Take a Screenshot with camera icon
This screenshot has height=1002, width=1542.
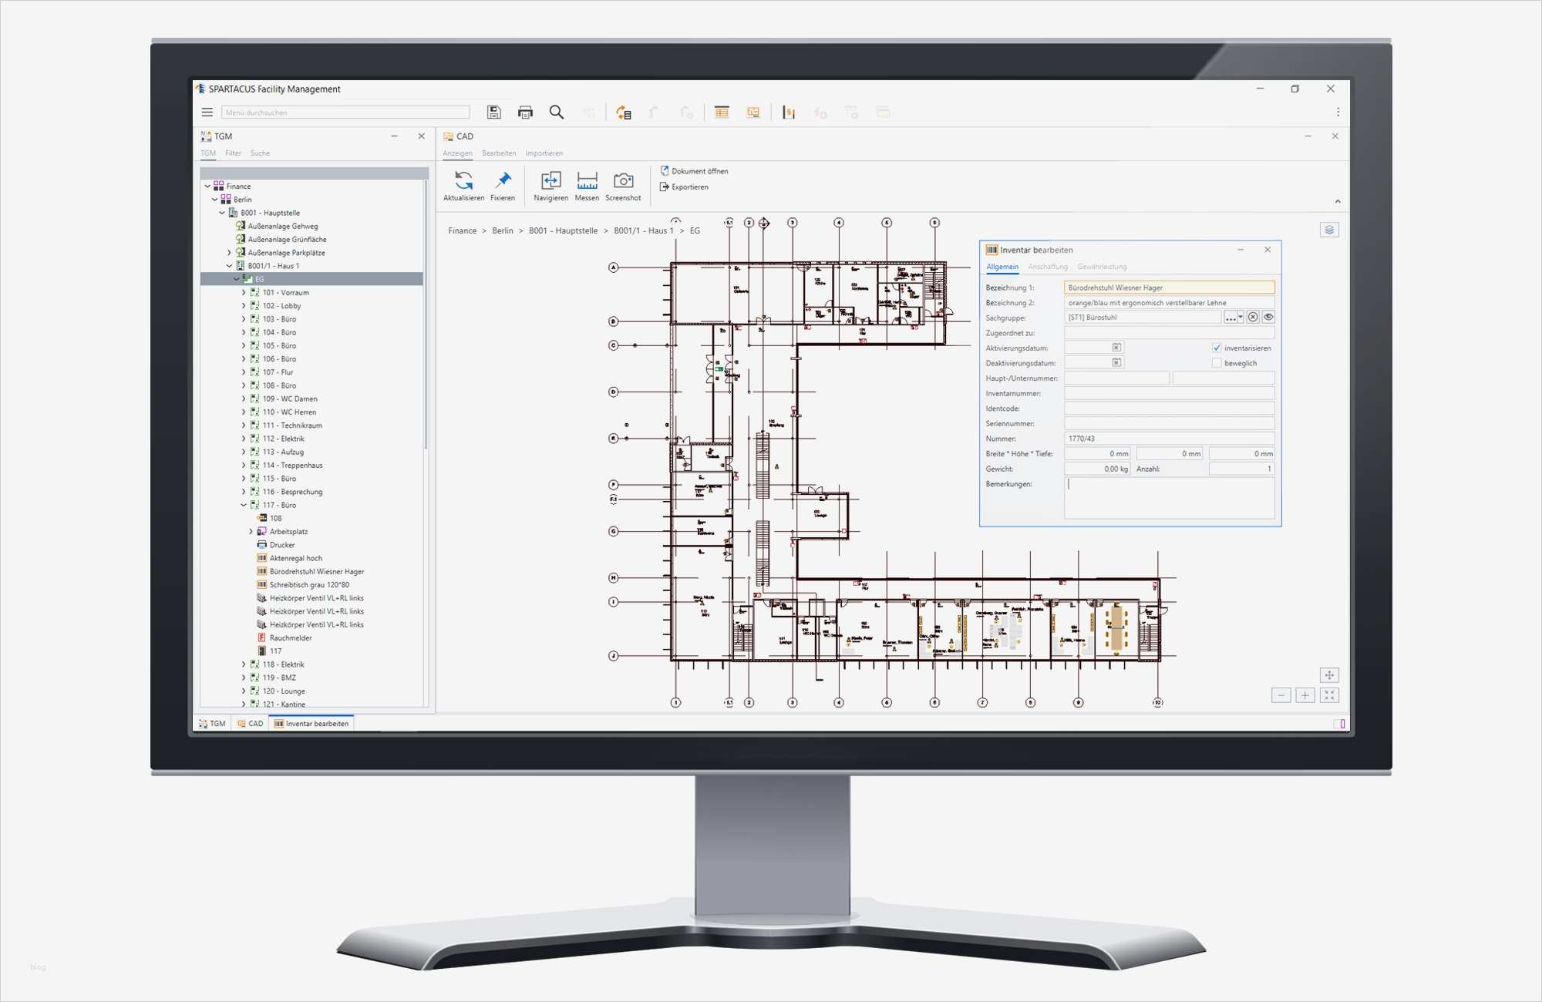[x=623, y=180]
